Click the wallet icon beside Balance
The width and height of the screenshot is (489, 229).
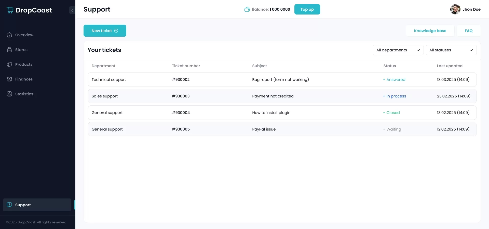click(x=247, y=9)
